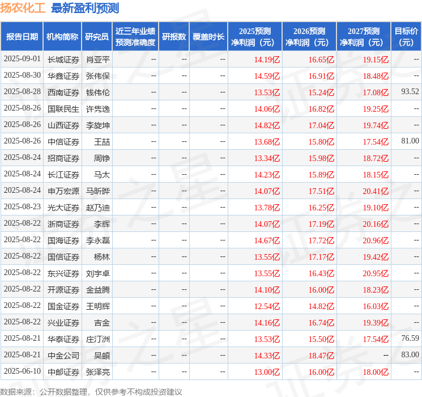The image size is (422, 397).
Task: Click the 12.54亿 2025 profit value
Action: tap(267, 306)
